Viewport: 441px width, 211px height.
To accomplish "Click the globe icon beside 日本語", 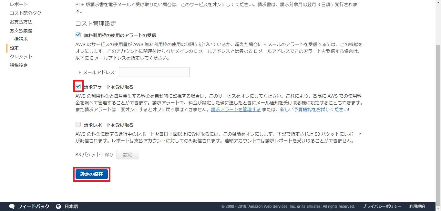I will tap(58, 206).
